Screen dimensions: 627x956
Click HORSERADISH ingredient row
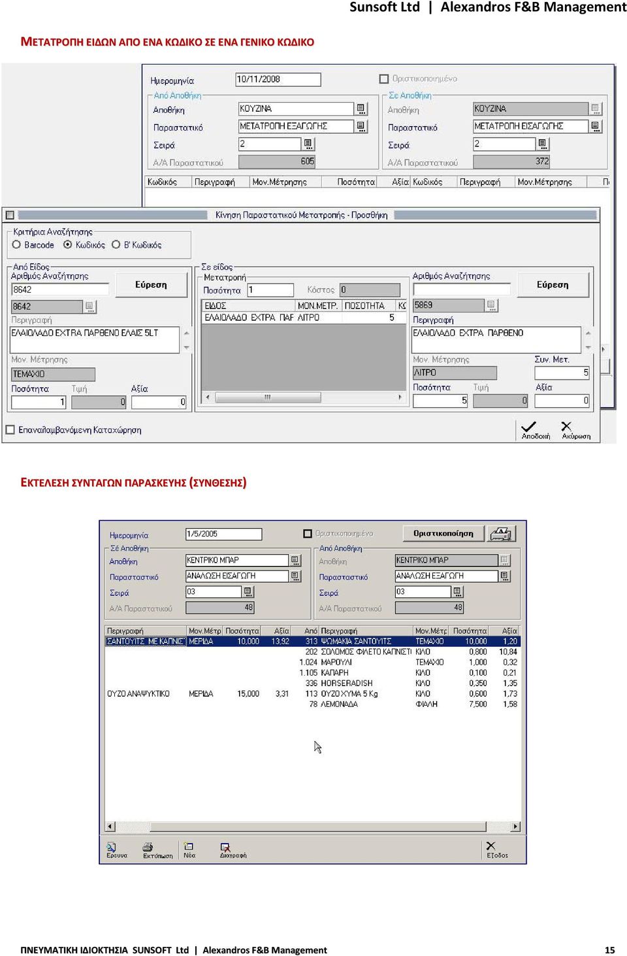(411, 684)
